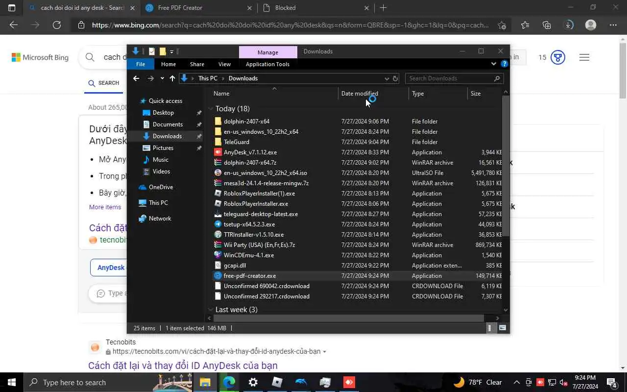The image size is (627, 392).
Task: Open a new Edge browser tab
Action: (383, 8)
